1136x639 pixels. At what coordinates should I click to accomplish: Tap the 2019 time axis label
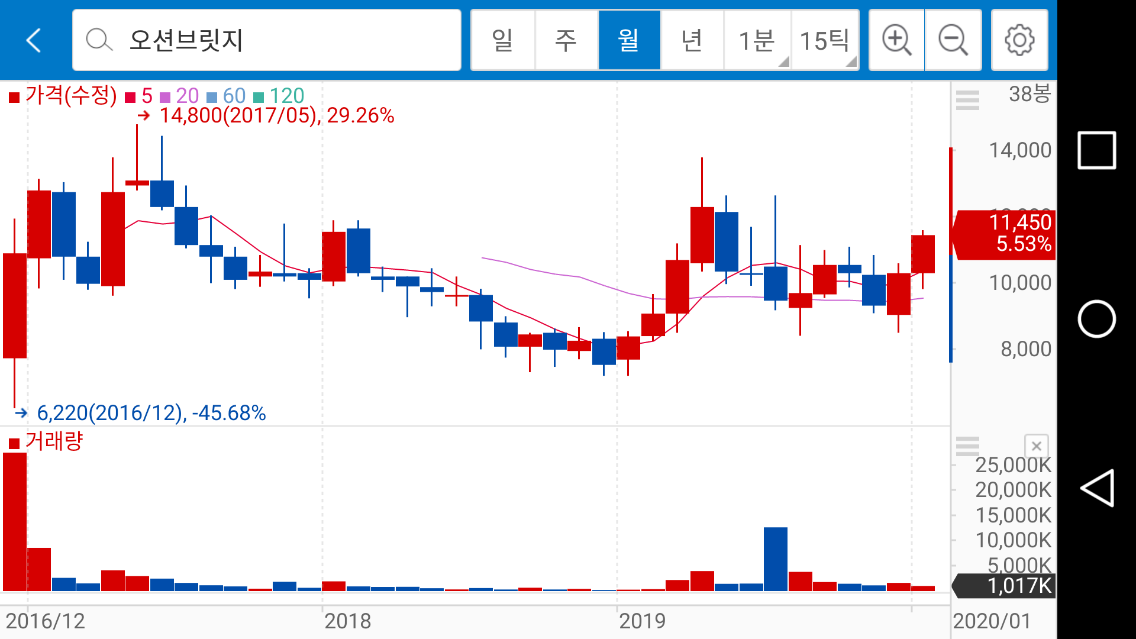[x=643, y=621]
